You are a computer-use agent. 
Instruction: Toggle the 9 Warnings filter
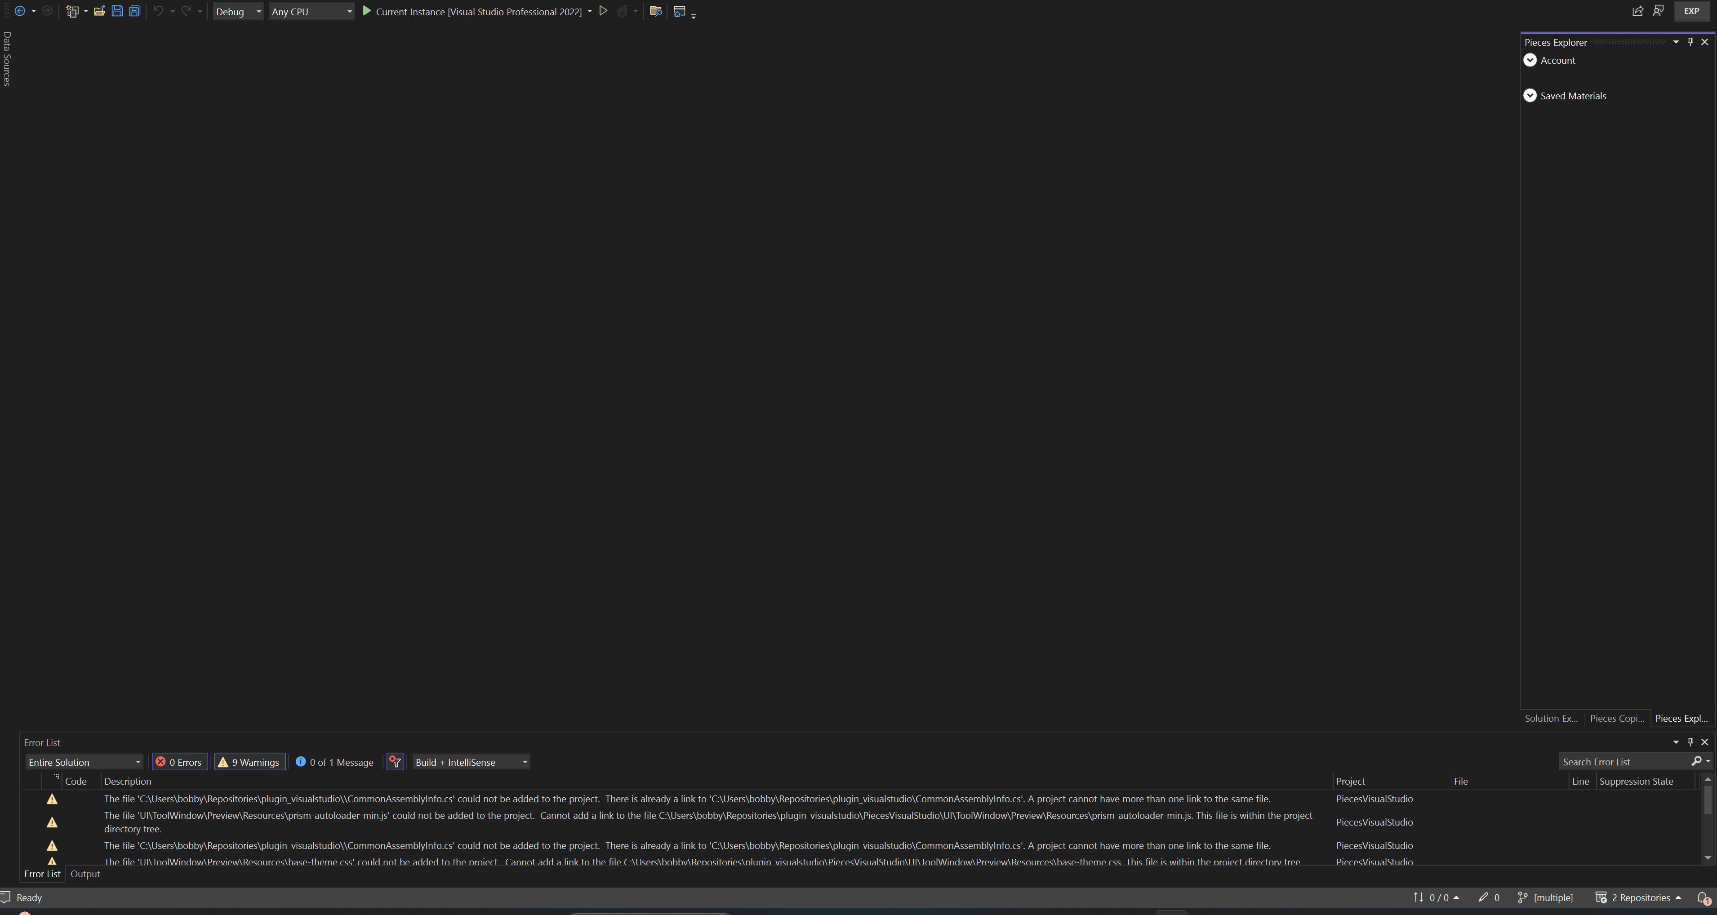249,762
